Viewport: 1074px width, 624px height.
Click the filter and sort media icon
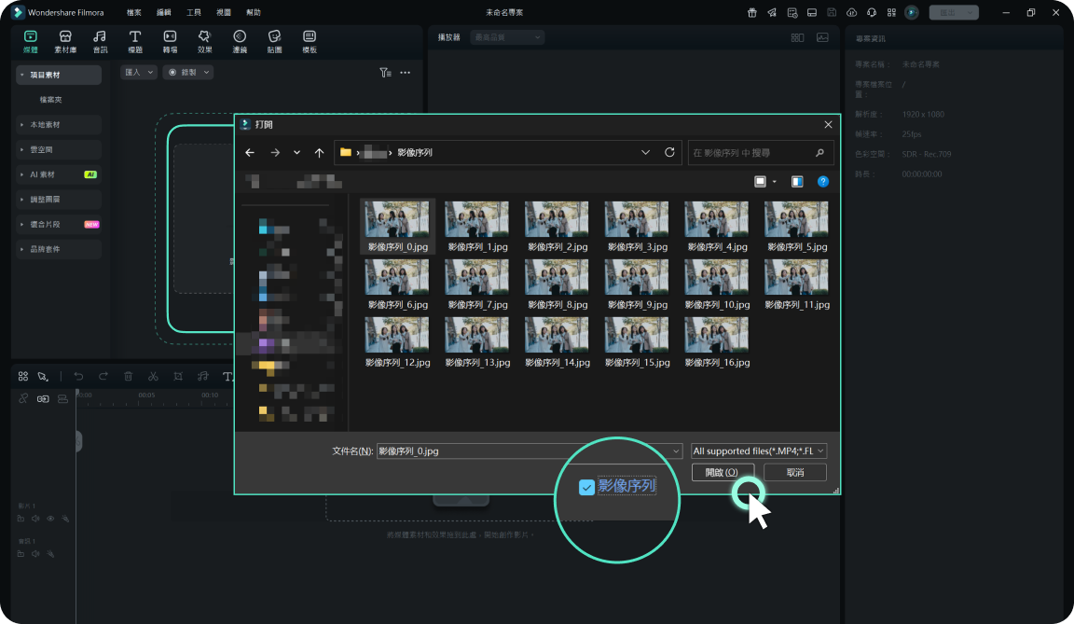click(386, 73)
